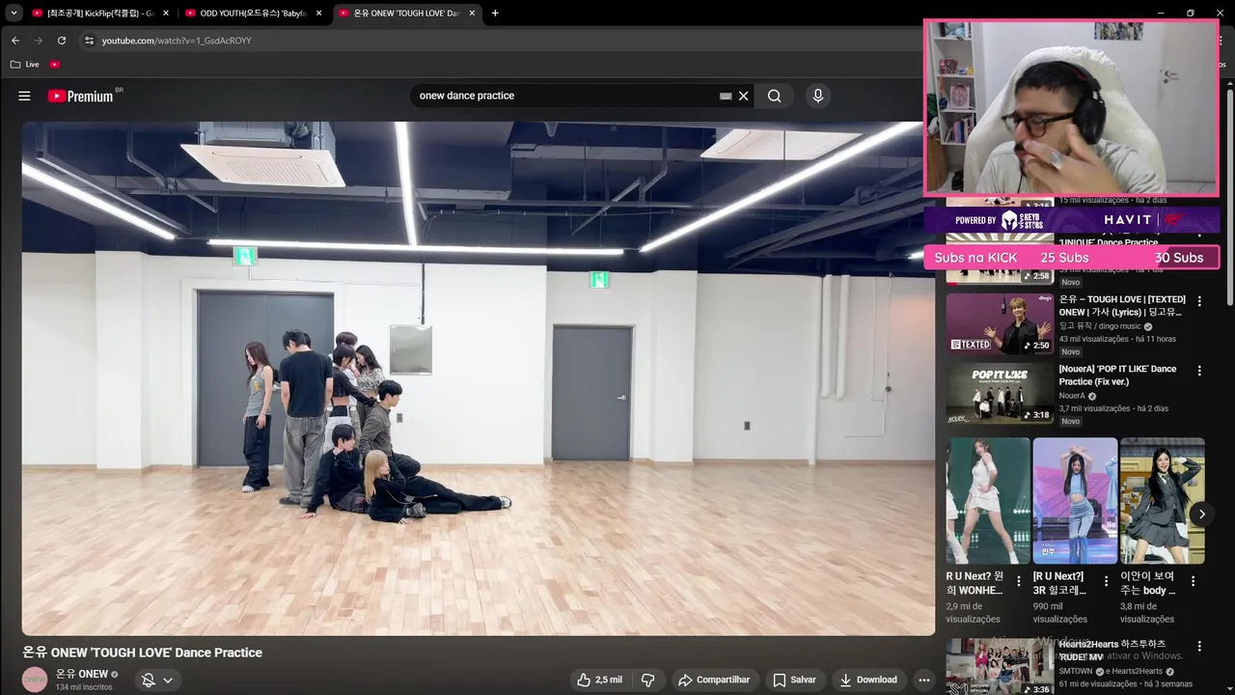This screenshot has height=695, width=1235.
Task: Go forward with the browser forward arrow
Action: [x=38, y=41]
